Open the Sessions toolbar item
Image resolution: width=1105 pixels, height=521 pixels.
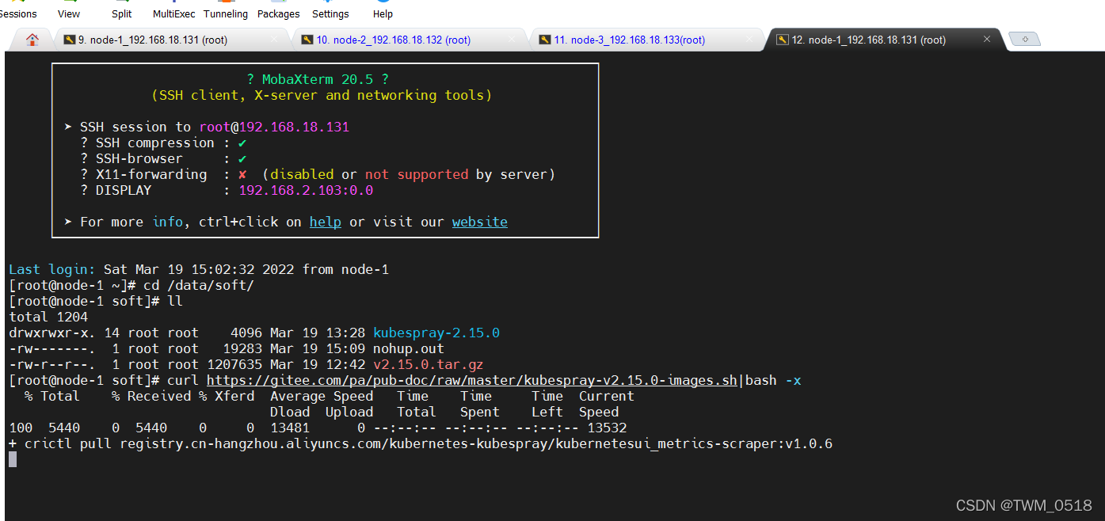click(17, 13)
